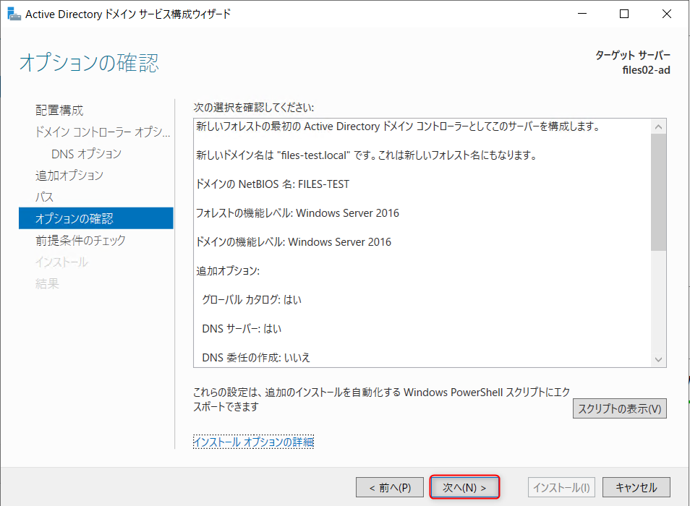Click the scrollbar down arrow of the review pane
690x506 pixels.
pyautogui.click(x=658, y=359)
